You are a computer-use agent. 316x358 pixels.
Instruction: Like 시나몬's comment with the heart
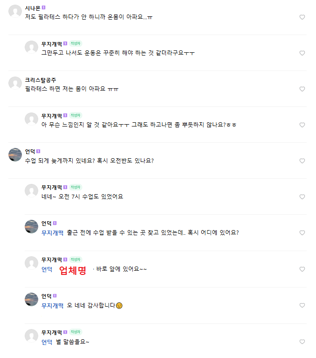pyautogui.click(x=302, y=17)
